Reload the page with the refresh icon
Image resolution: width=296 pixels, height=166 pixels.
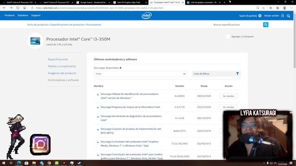pyautogui.click(x=18, y=8)
